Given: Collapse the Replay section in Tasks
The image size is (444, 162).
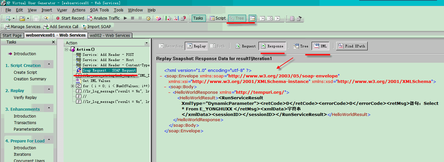Looking at the screenshot, I should click(x=48, y=89).
